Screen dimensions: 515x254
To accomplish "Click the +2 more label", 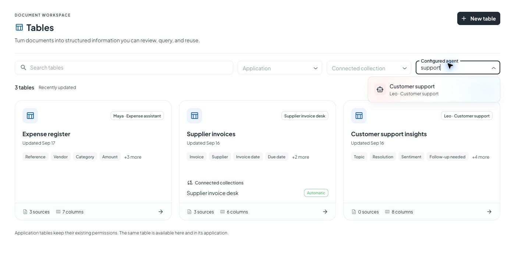I will pos(301,157).
